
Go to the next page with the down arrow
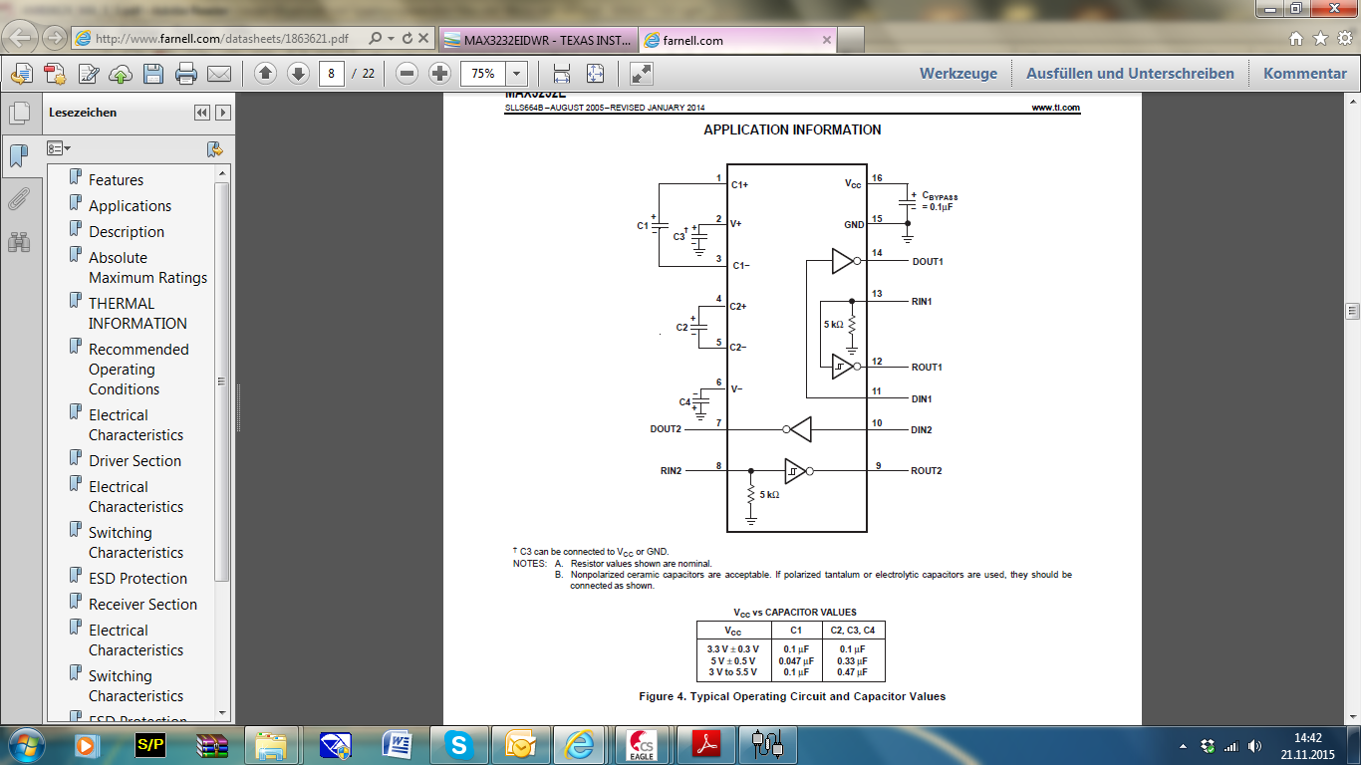click(x=298, y=74)
